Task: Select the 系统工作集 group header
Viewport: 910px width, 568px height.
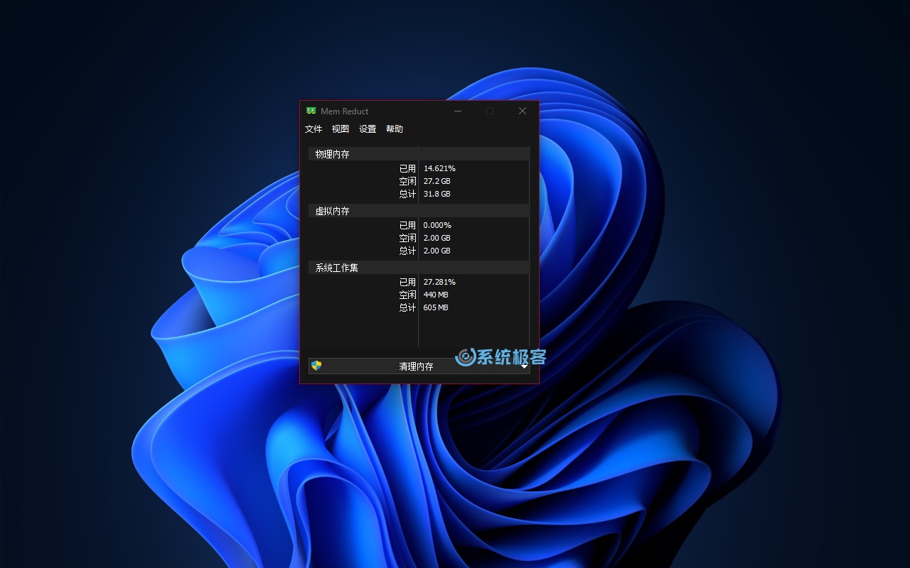Action: click(x=419, y=268)
